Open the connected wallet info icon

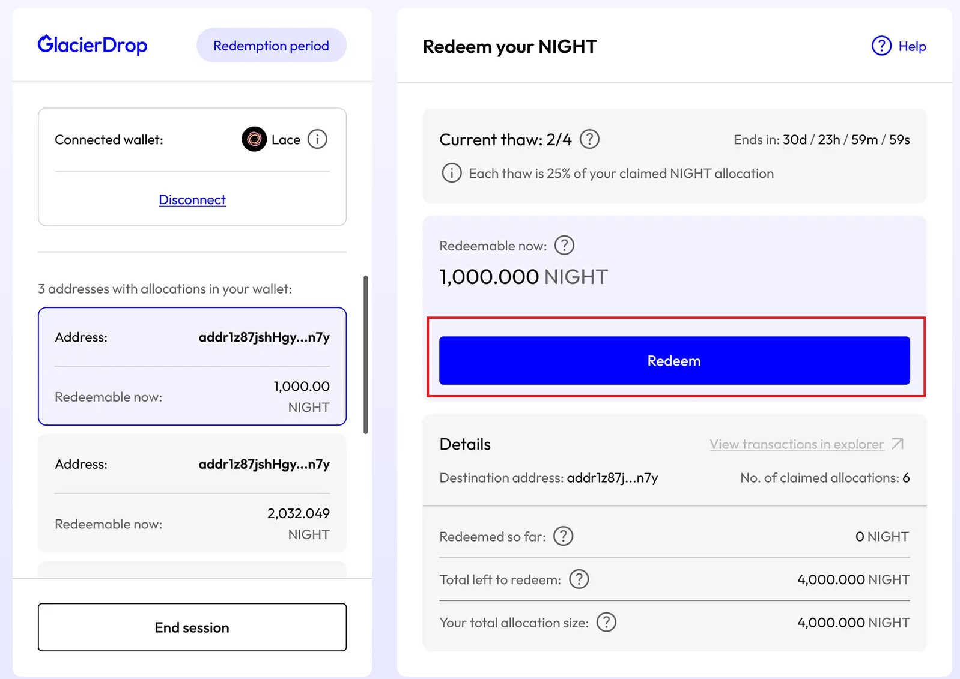tap(317, 139)
